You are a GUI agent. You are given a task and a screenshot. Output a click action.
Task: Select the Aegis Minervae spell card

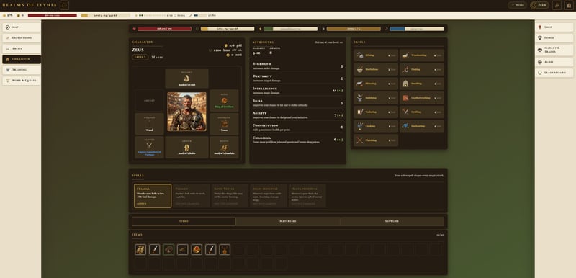click(x=269, y=196)
